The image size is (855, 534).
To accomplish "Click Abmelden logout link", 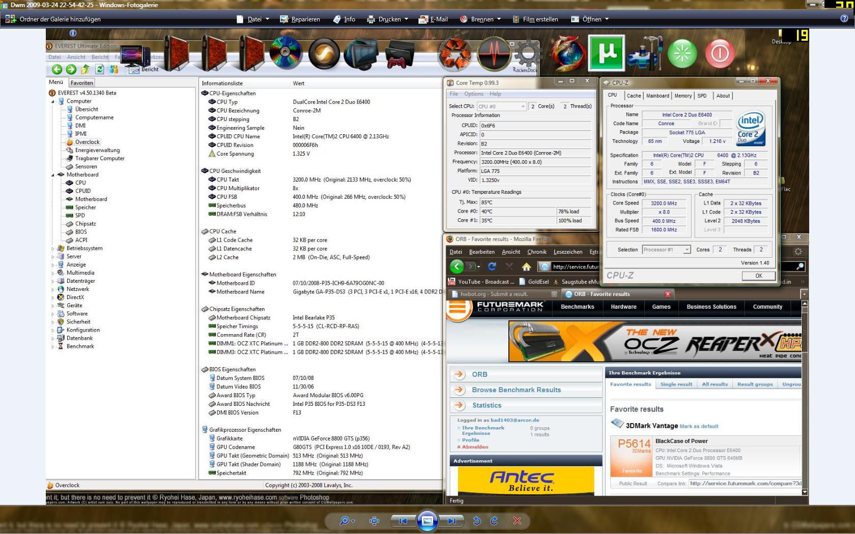I will point(475,447).
